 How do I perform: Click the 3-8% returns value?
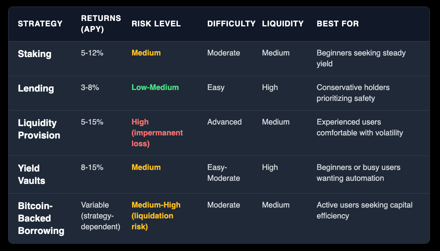pyautogui.click(x=90, y=88)
